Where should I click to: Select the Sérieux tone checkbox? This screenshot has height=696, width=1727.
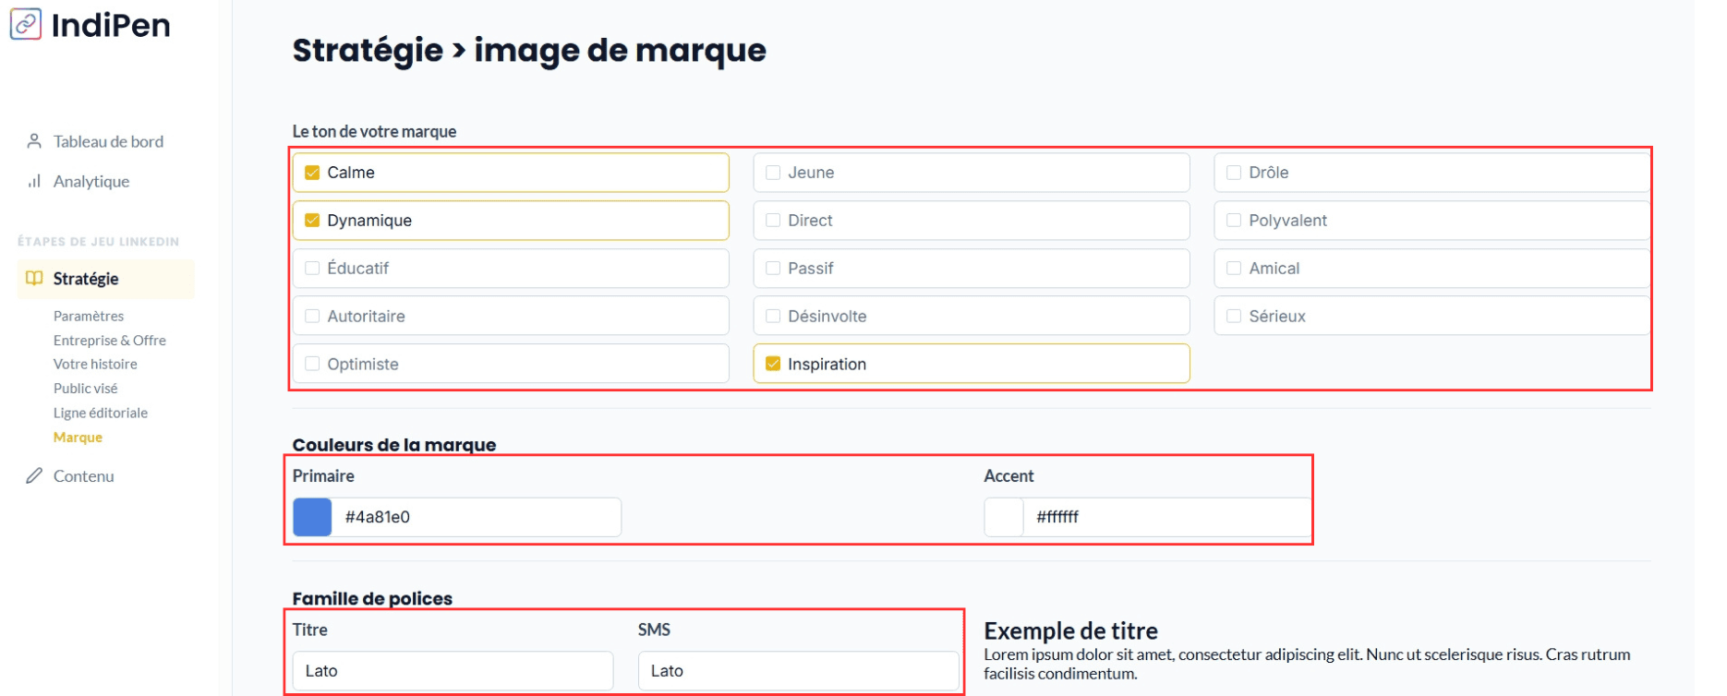pyautogui.click(x=1234, y=317)
